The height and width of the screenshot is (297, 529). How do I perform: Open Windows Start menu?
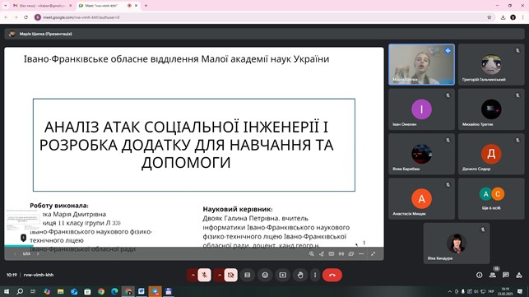pos(7,291)
